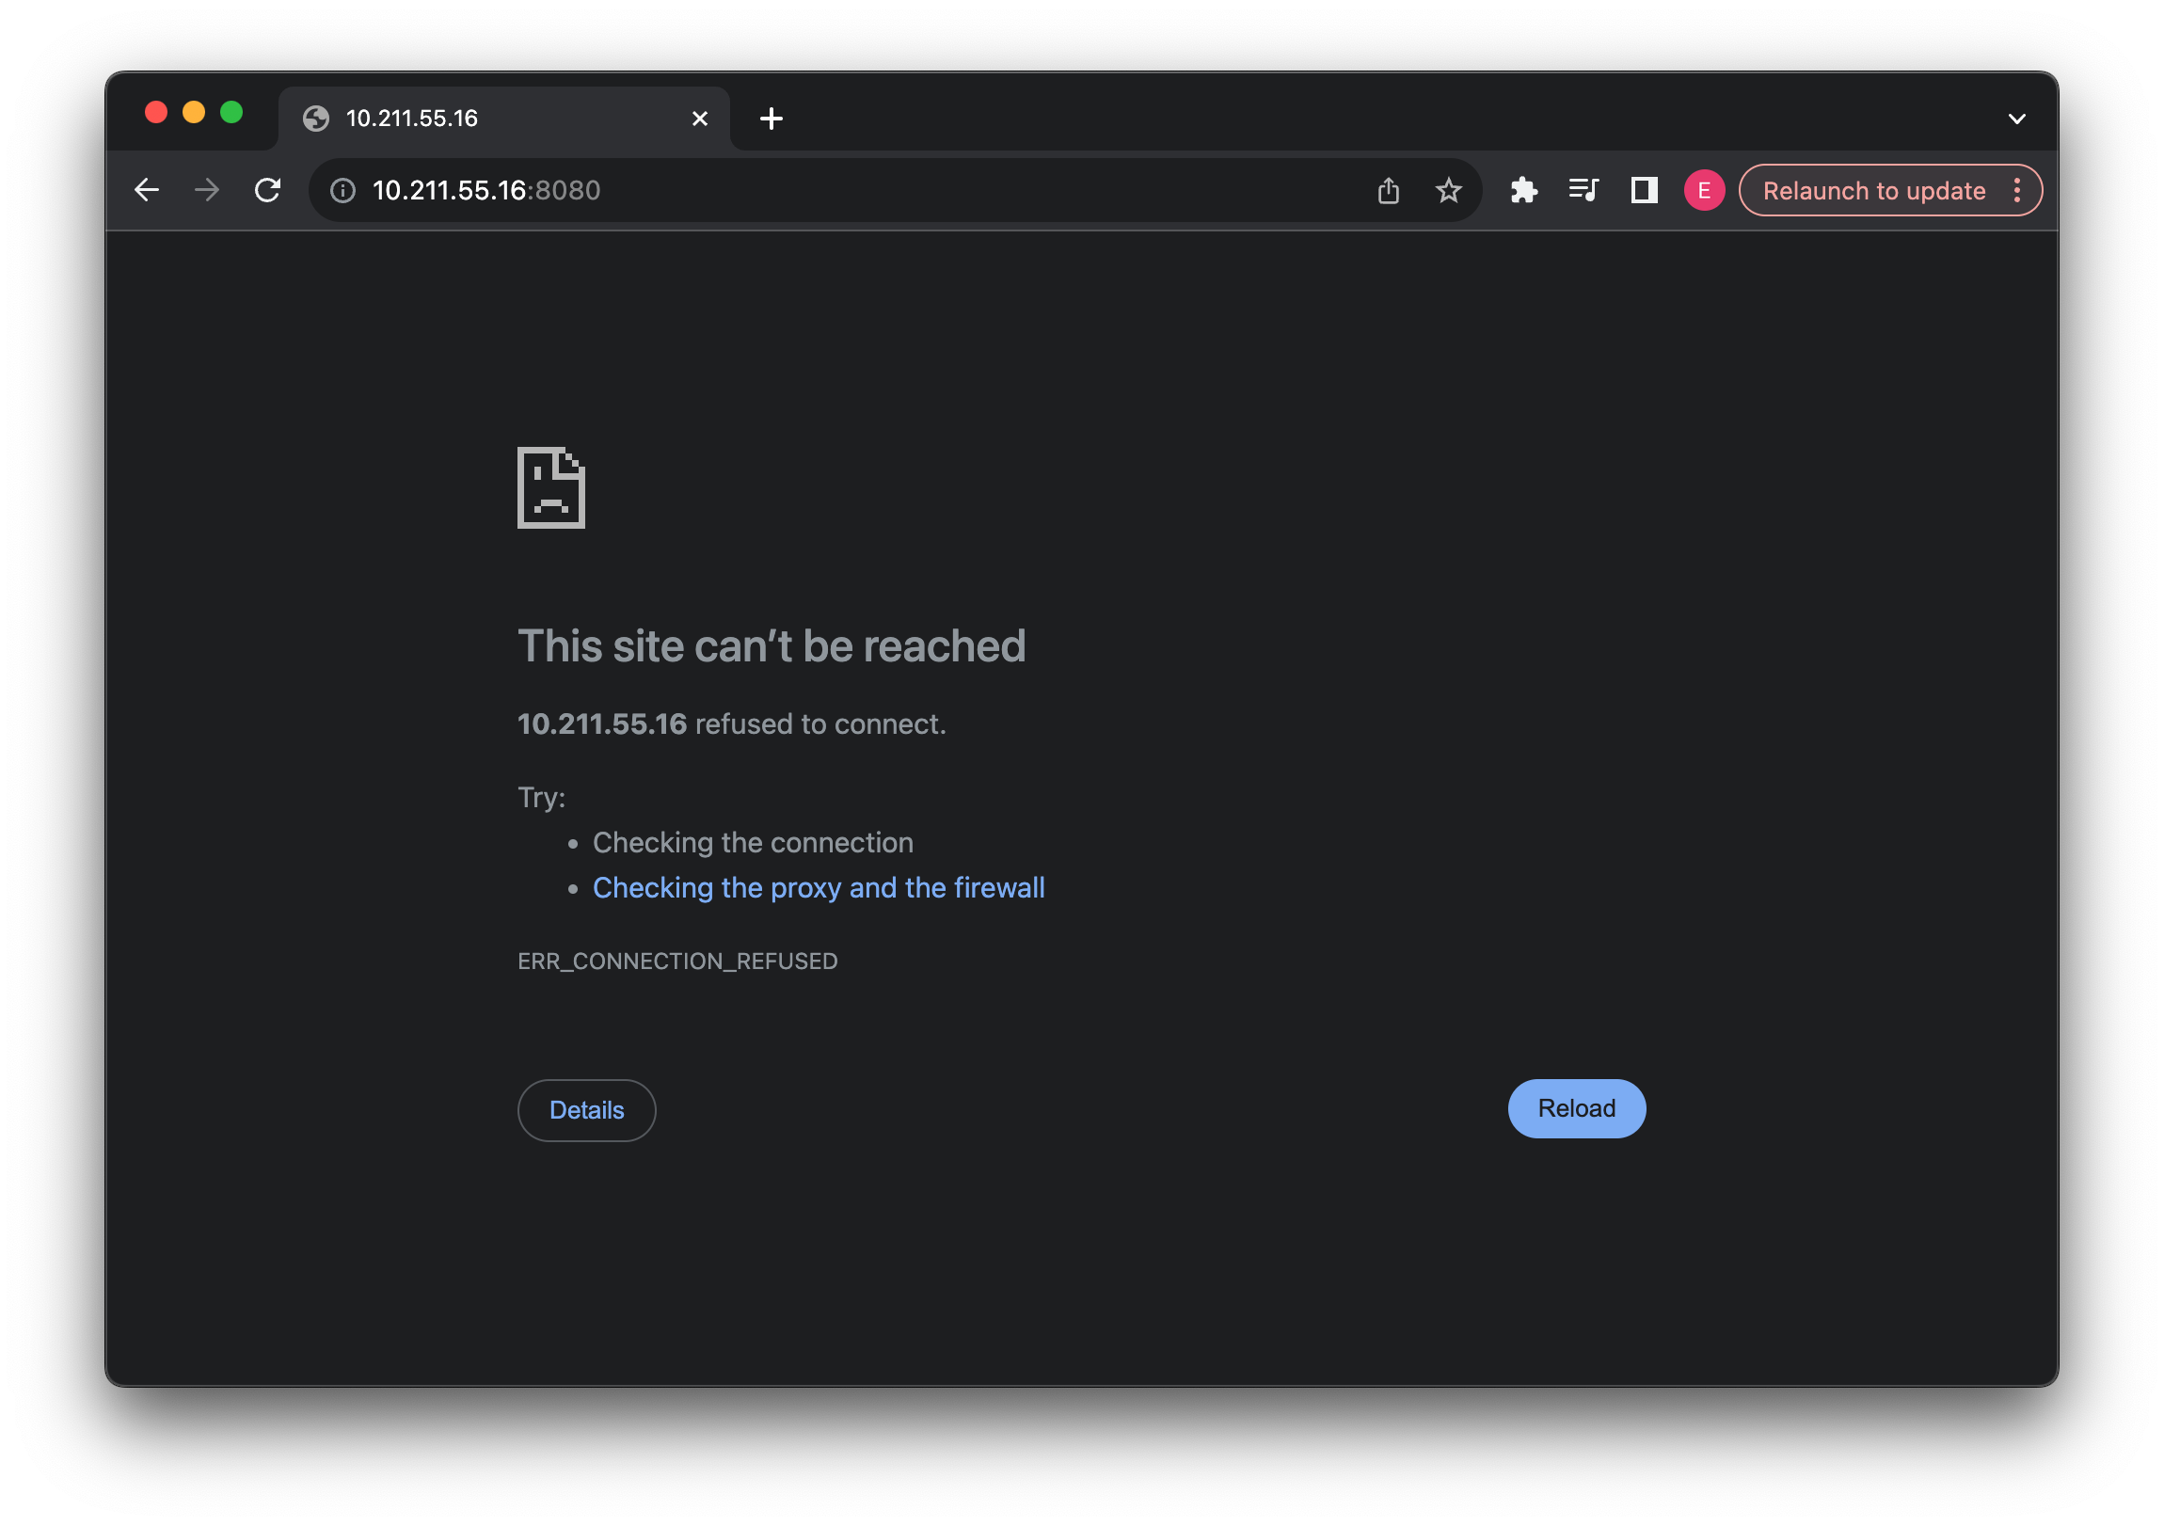Expand the tab search chevron
The image size is (2164, 1526).
pyautogui.click(x=2016, y=119)
